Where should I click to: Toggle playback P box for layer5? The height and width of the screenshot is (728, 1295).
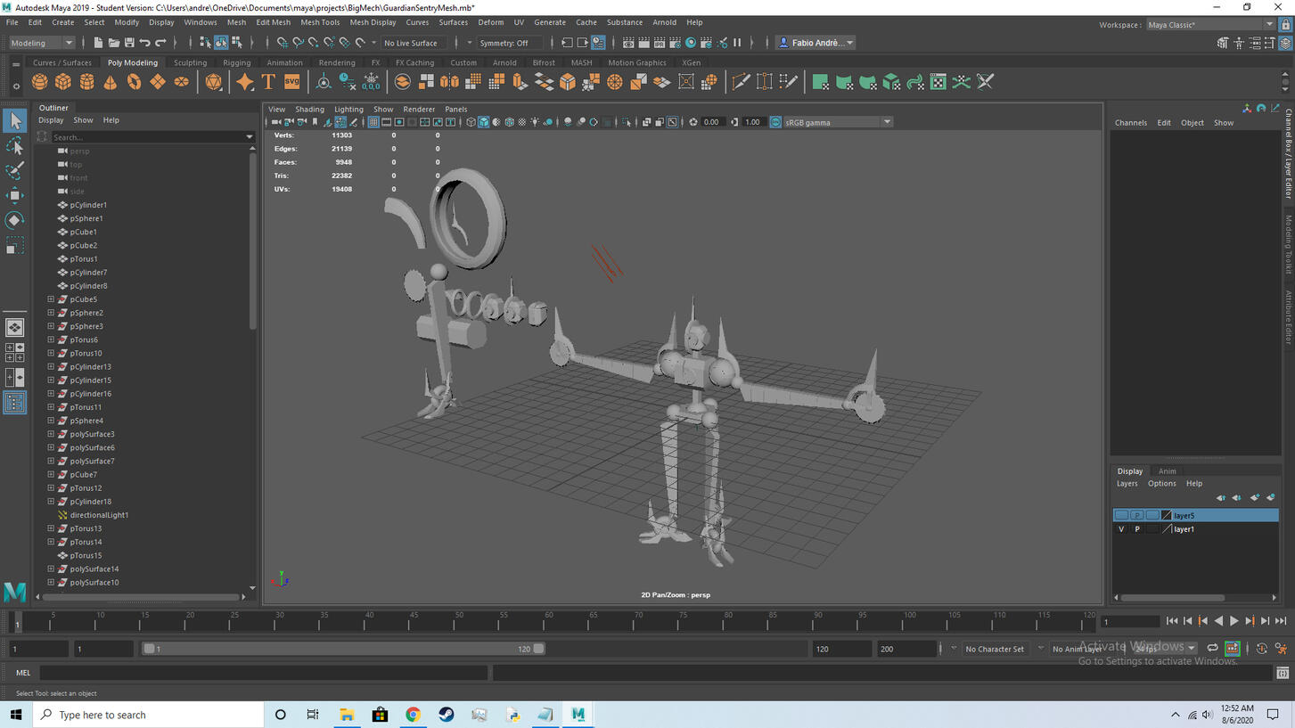point(1137,516)
